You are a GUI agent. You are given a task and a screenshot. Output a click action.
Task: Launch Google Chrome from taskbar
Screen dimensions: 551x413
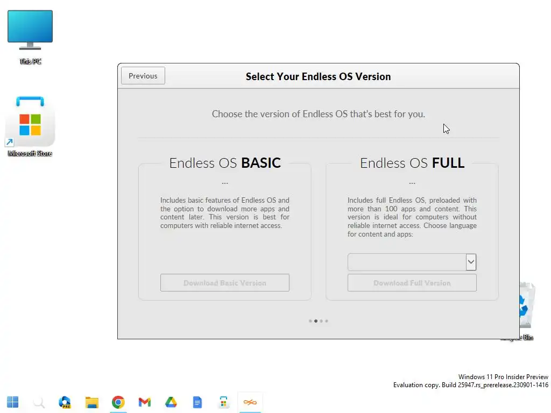[118, 402]
